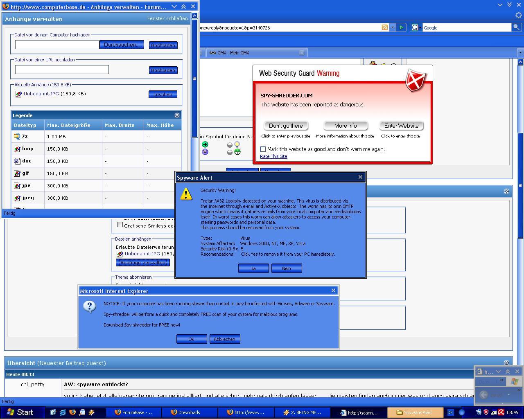Switch to Spyware Alert taskbar item
Viewport: 524px width, 419px height.
414,412
